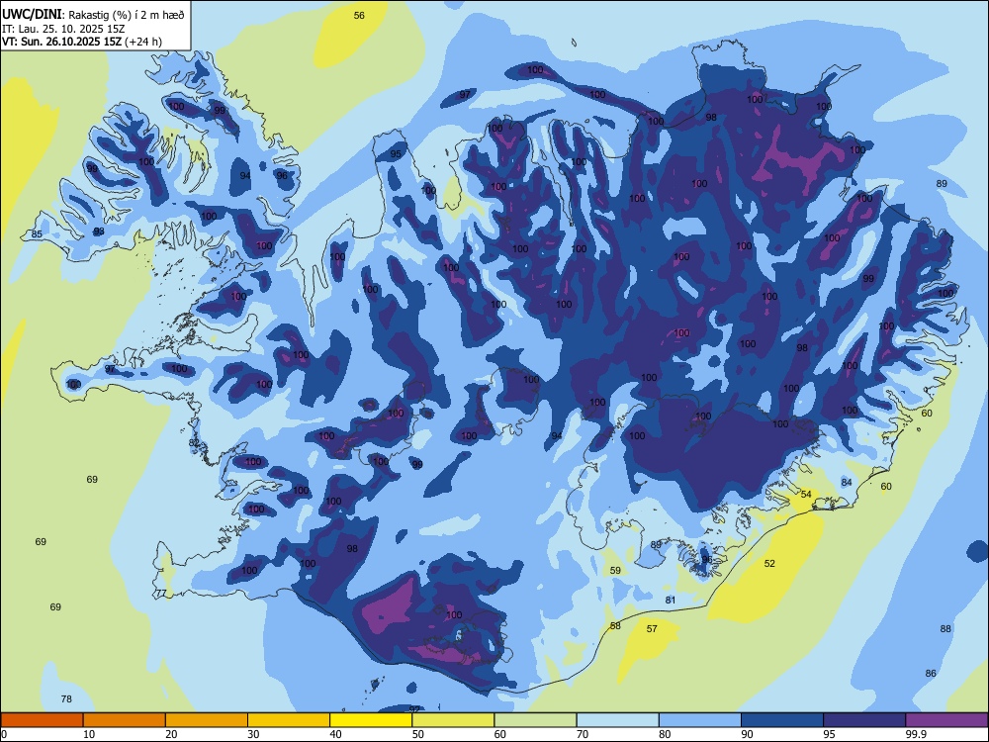Pick the 70–80 pale blue legend swatch
989x742 pixels.
pos(617,720)
